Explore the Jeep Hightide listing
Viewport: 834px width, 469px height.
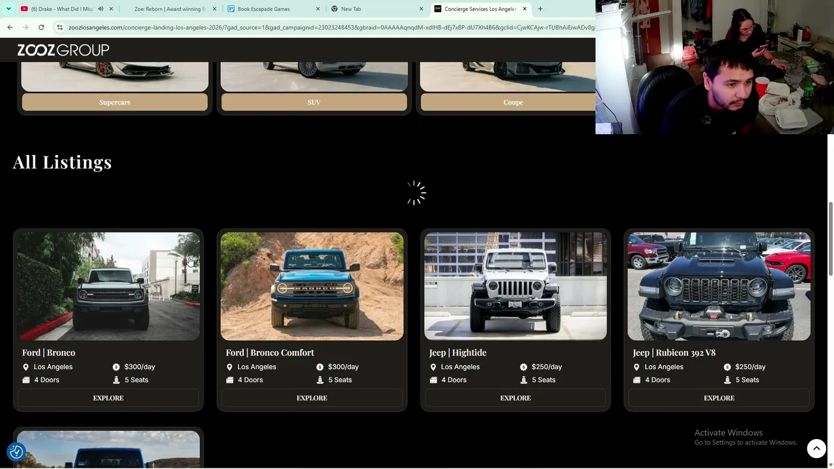pos(515,398)
